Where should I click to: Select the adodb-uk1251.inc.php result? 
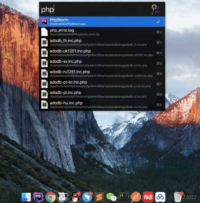(x=102, y=53)
